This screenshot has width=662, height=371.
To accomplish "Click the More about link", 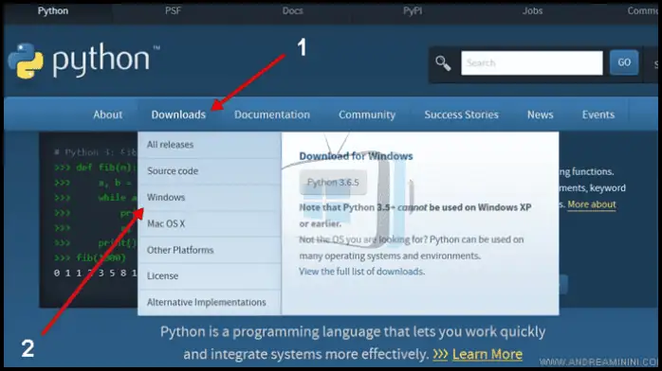I will (x=592, y=204).
